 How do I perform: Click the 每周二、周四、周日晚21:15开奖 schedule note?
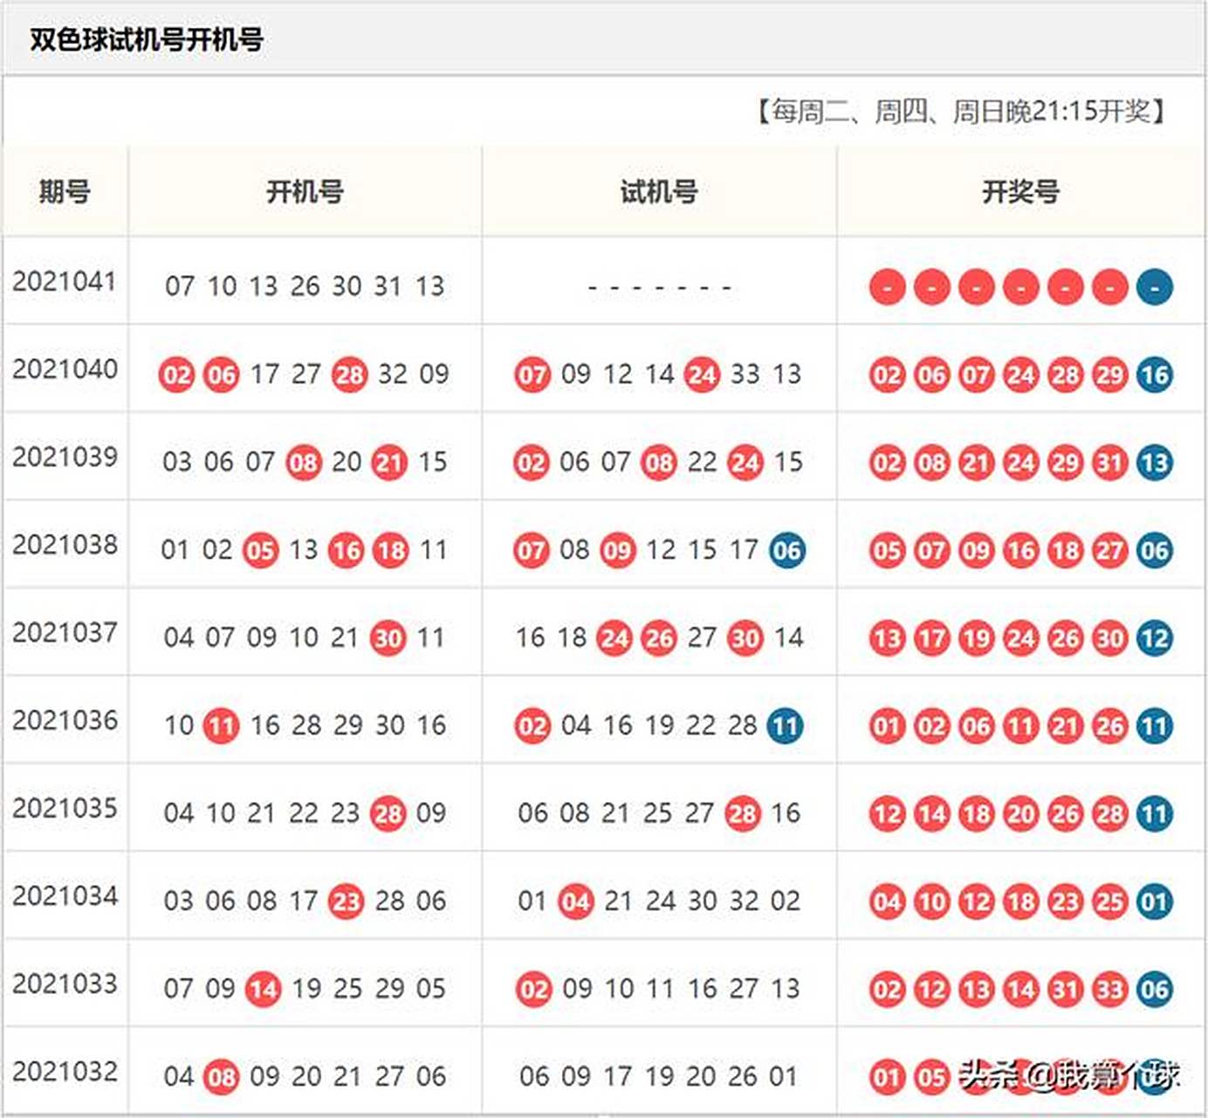coord(960,112)
